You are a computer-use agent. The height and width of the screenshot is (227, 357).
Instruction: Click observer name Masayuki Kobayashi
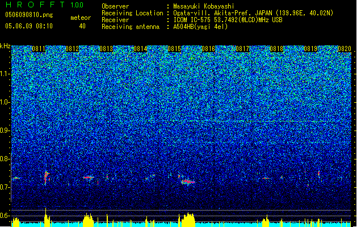(204, 6)
